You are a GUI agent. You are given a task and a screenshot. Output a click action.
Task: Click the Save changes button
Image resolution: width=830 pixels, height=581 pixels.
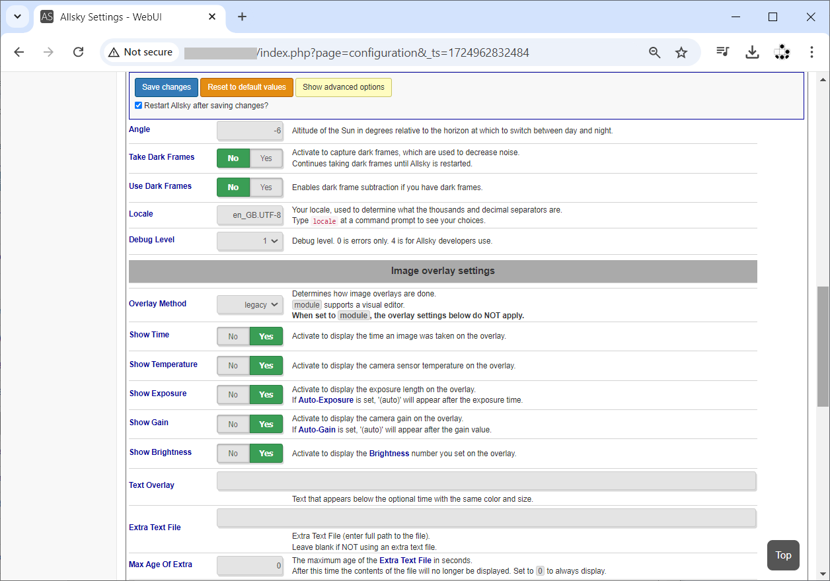(167, 87)
